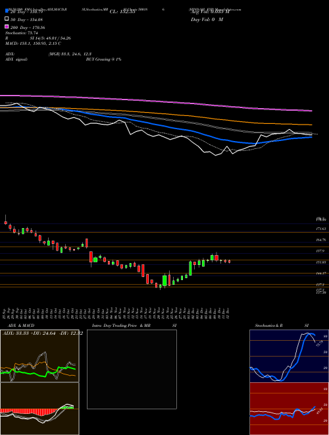Click the first red candle at the chart's left
The image size is (329, 435).
[5, 223]
